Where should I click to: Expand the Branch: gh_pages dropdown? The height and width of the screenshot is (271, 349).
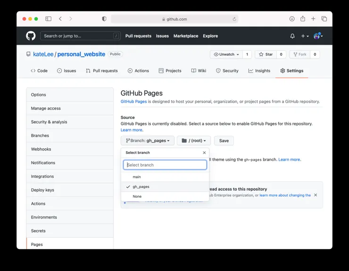pos(148,141)
